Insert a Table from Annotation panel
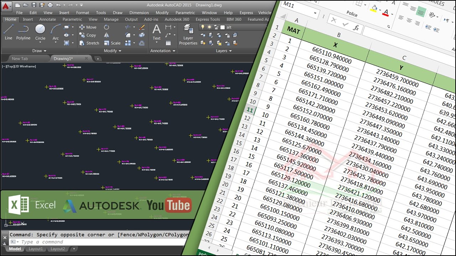Image resolution: width=456 pixels, height=256 pixels. point(169,43)
